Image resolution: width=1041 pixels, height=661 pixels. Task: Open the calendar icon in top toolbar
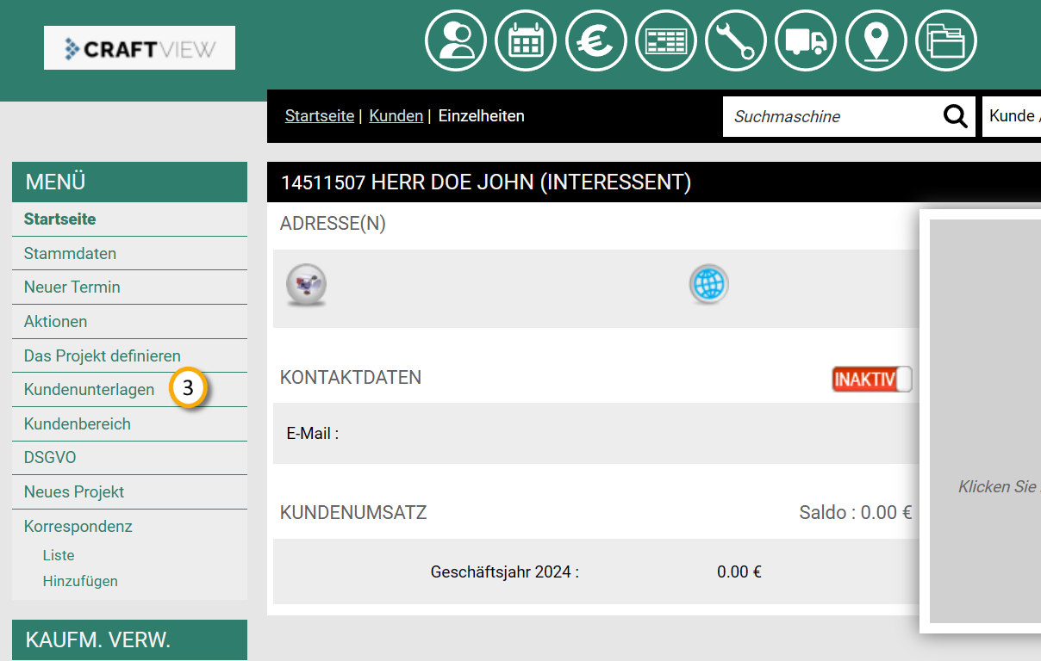pyautogui.click(x=526, y=40)
